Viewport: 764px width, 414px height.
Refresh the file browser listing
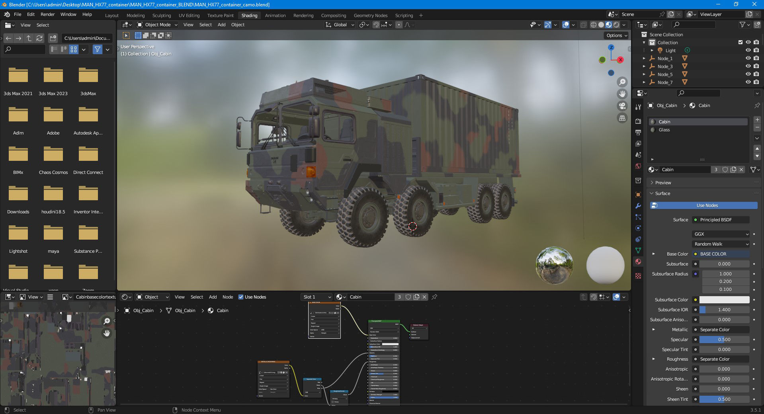(x=39, y=38)
